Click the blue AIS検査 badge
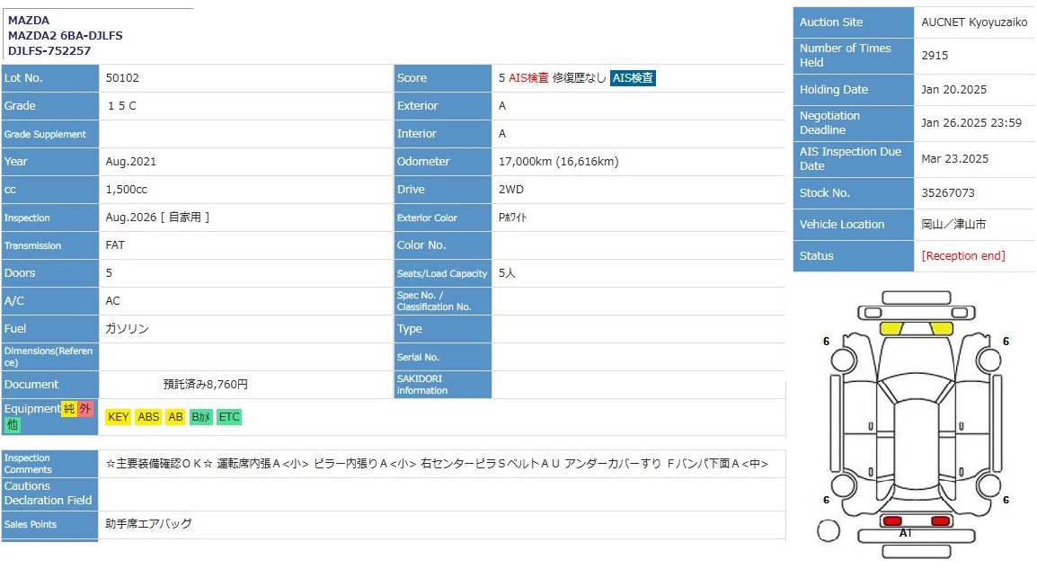 tap(633, 78)
